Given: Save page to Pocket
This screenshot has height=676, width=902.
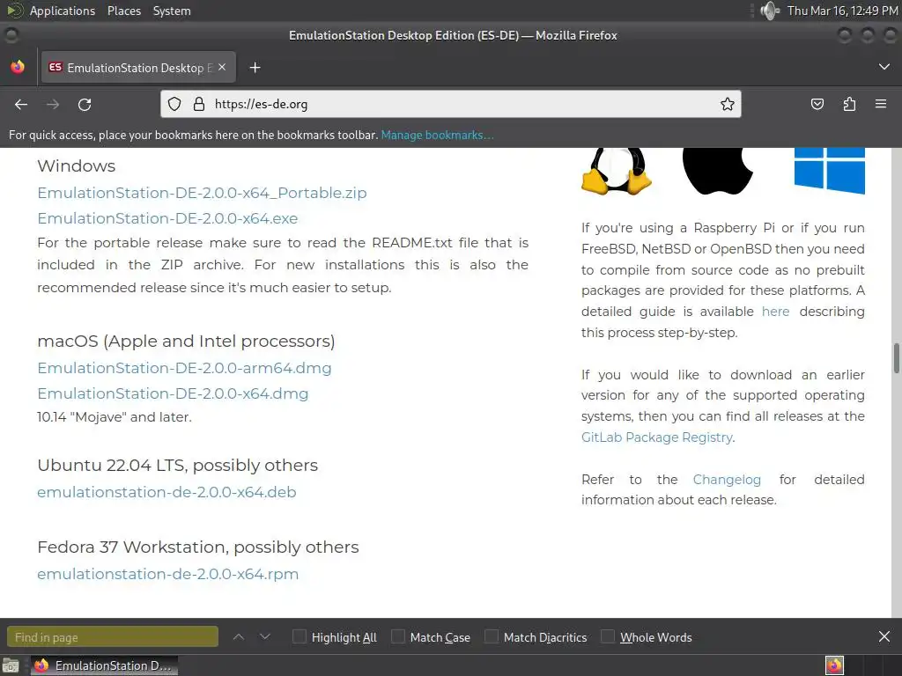Looking at the screenshot, I should click(817, 104).
